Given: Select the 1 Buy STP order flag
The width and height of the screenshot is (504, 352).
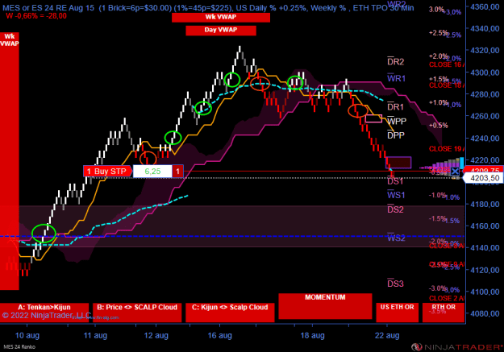Looking at the screenshot, I should point(107,172).
